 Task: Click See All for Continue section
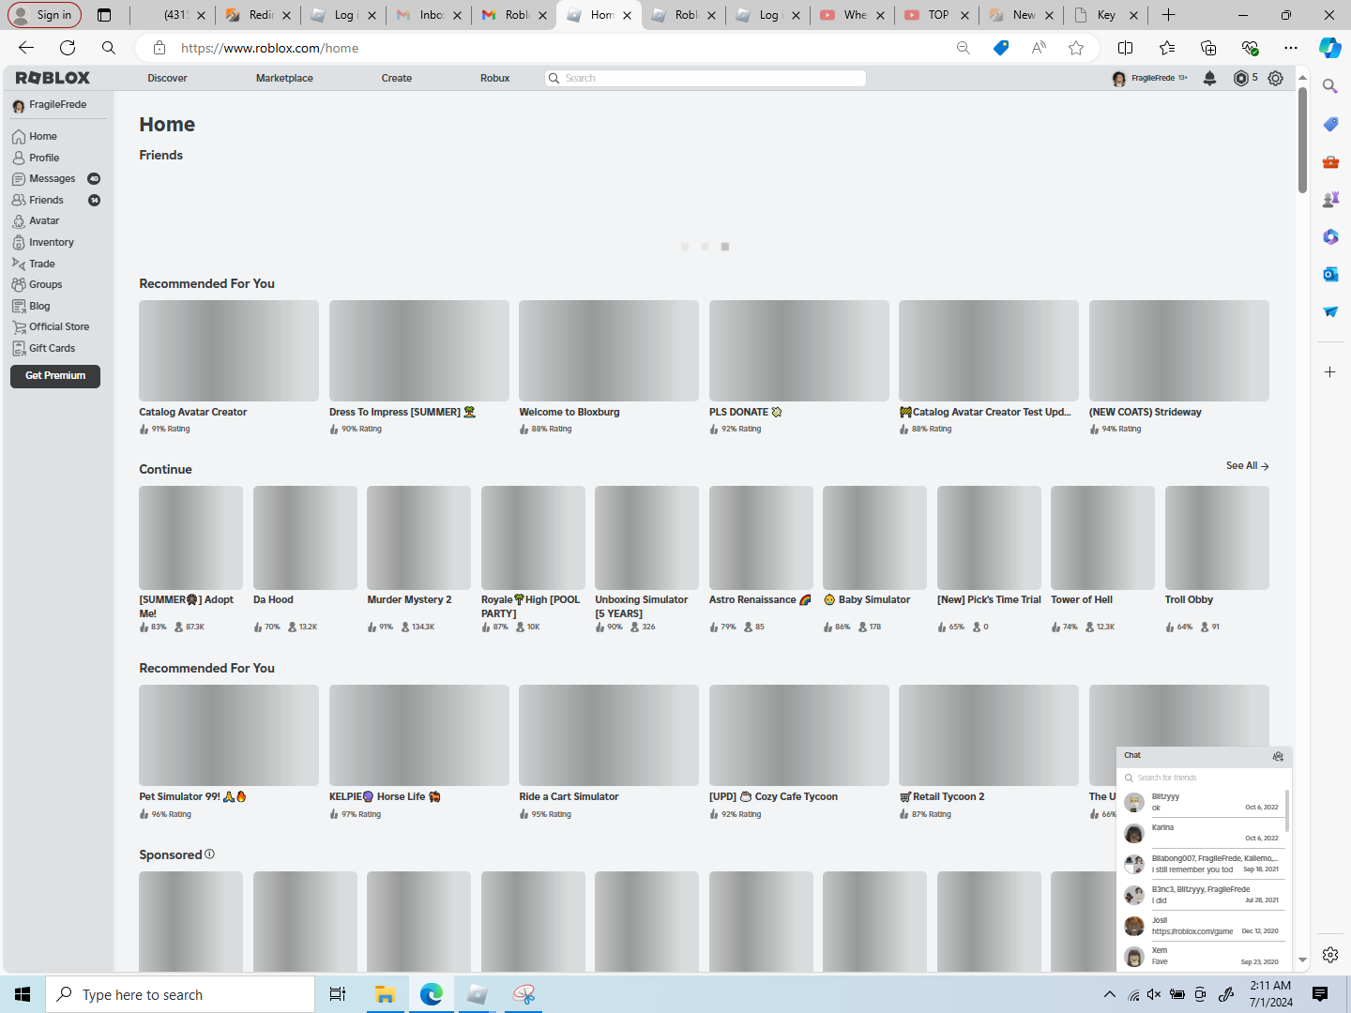click(1248, 466)
